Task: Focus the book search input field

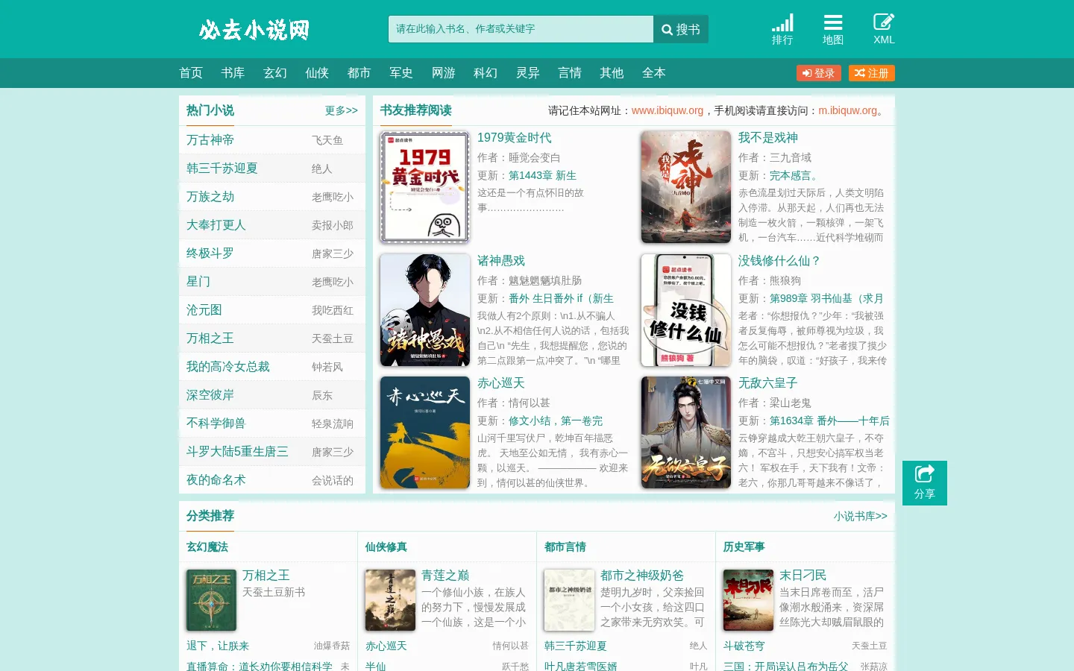Action: [521, 29]
